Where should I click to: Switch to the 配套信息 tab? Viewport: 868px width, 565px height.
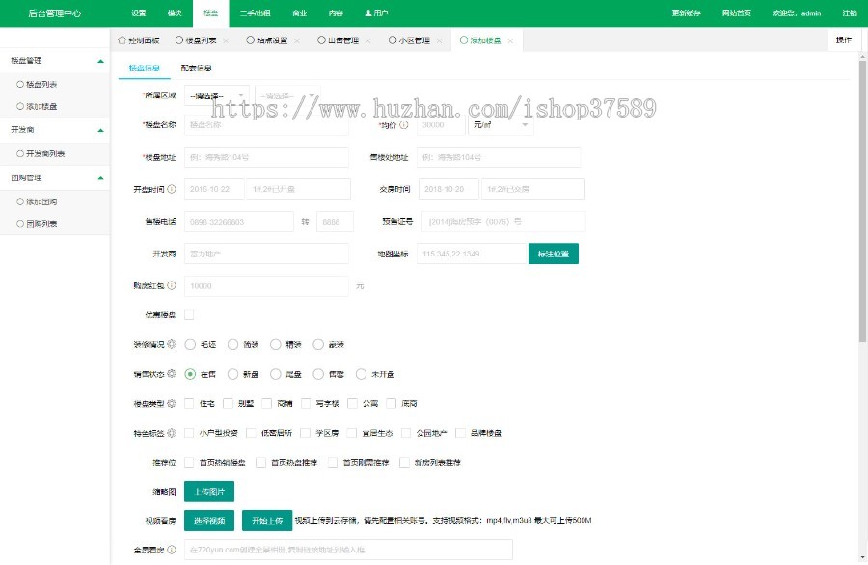(x=197, y=68)
